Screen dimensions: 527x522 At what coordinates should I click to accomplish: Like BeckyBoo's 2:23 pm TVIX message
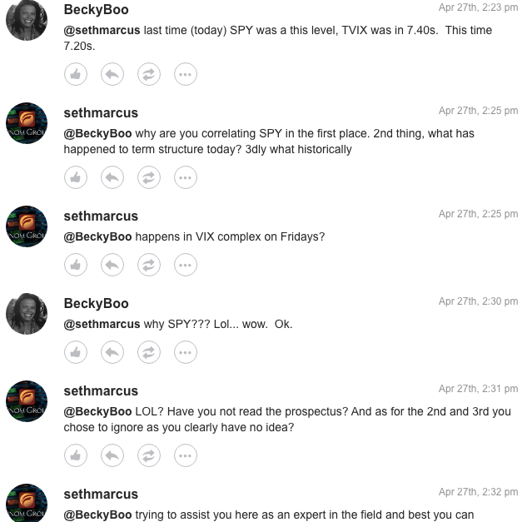click(x=76, y=74)
